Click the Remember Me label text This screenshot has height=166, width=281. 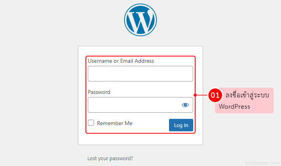pos(115,123)
